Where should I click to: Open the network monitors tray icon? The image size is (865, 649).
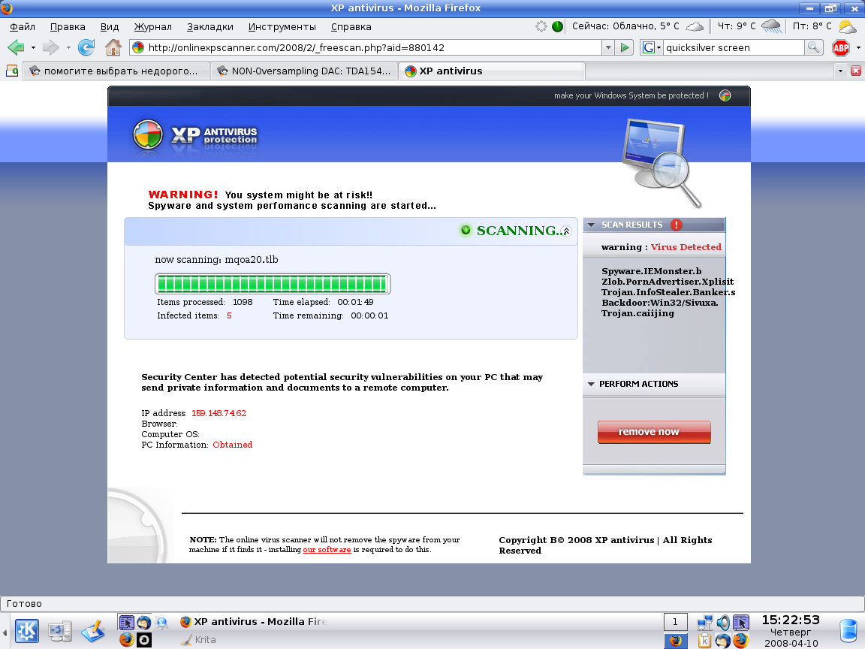point(704,623)
